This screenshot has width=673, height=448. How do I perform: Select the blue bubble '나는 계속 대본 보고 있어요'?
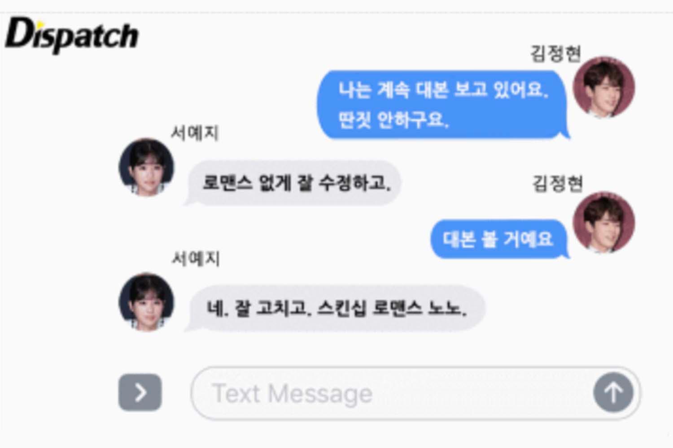click(443, 104)
